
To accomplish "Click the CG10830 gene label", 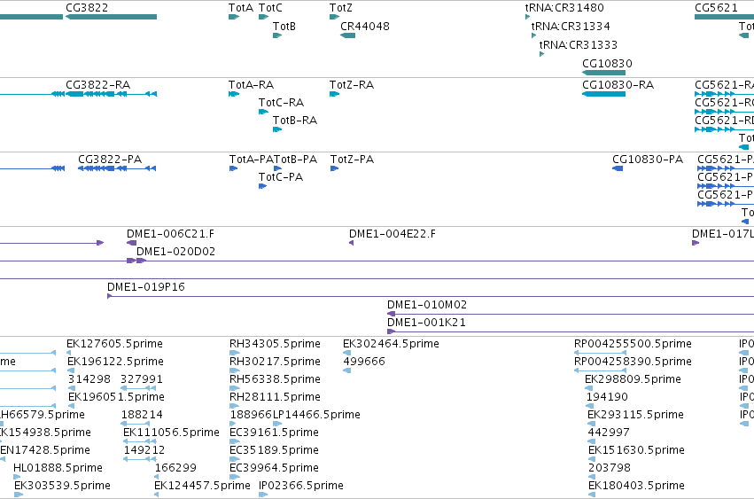I will click(607, 64).
